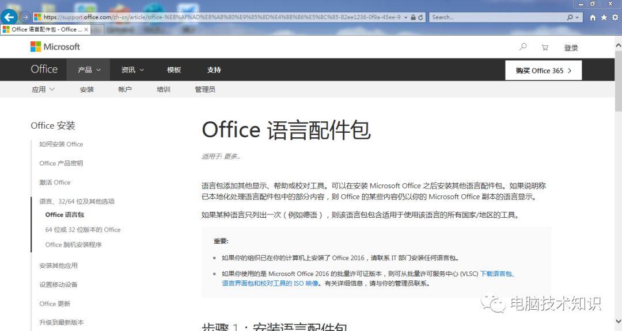This screenshot has width=622, height=331.
Task: Click the browser Back arrow button
Action: point(9,17)
